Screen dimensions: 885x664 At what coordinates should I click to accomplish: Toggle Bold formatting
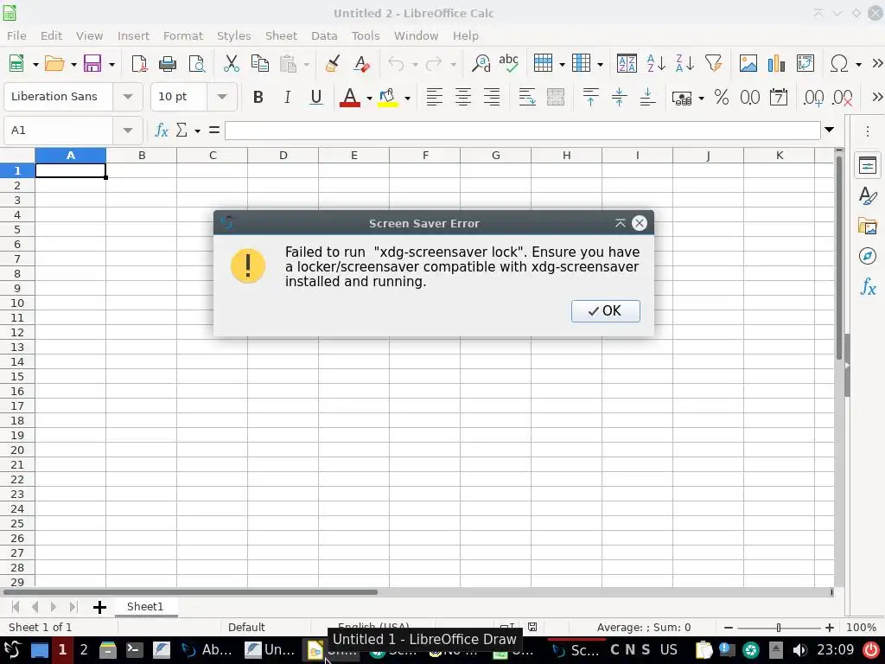258,97
